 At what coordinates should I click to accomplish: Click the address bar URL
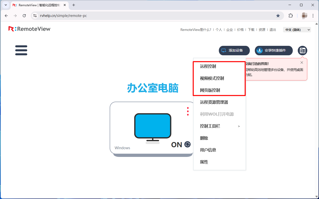pyautogui.click(x=63, y=16)
